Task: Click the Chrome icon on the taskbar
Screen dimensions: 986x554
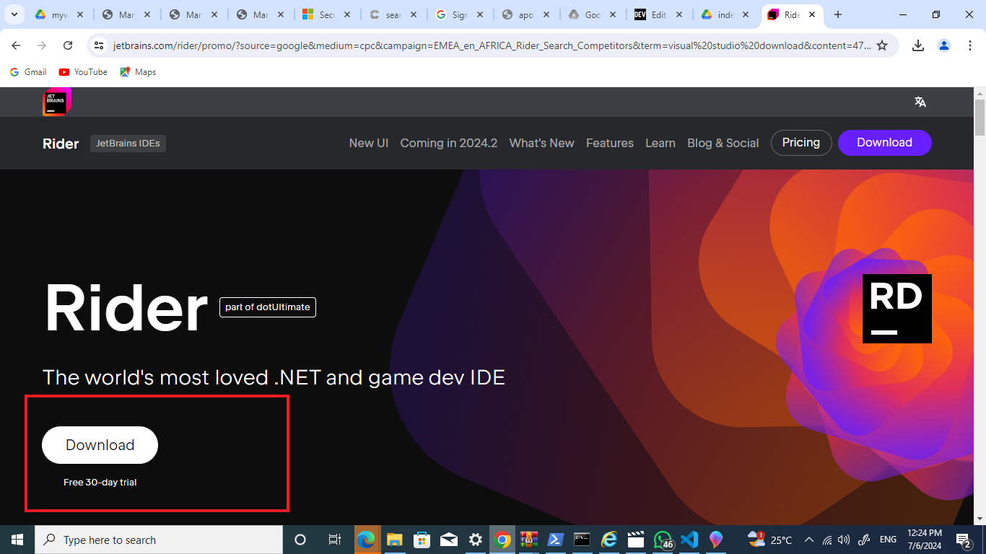Action: [502, 540]
